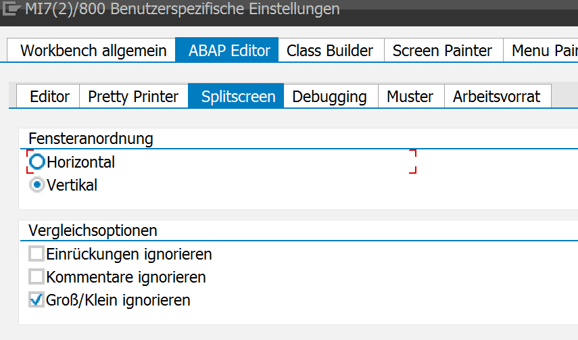Select the ABAP Editor tab
The width and height of the screenshot is (578, 340).
pyautogui.click(x=227, y=50)
